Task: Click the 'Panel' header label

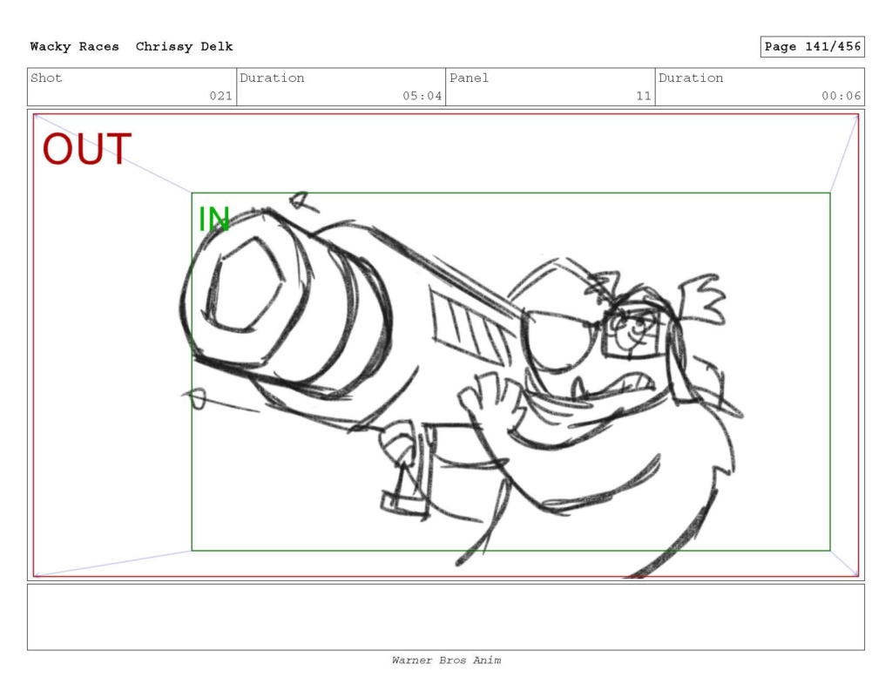Action: pyautogui.click(x=469, y=78)
